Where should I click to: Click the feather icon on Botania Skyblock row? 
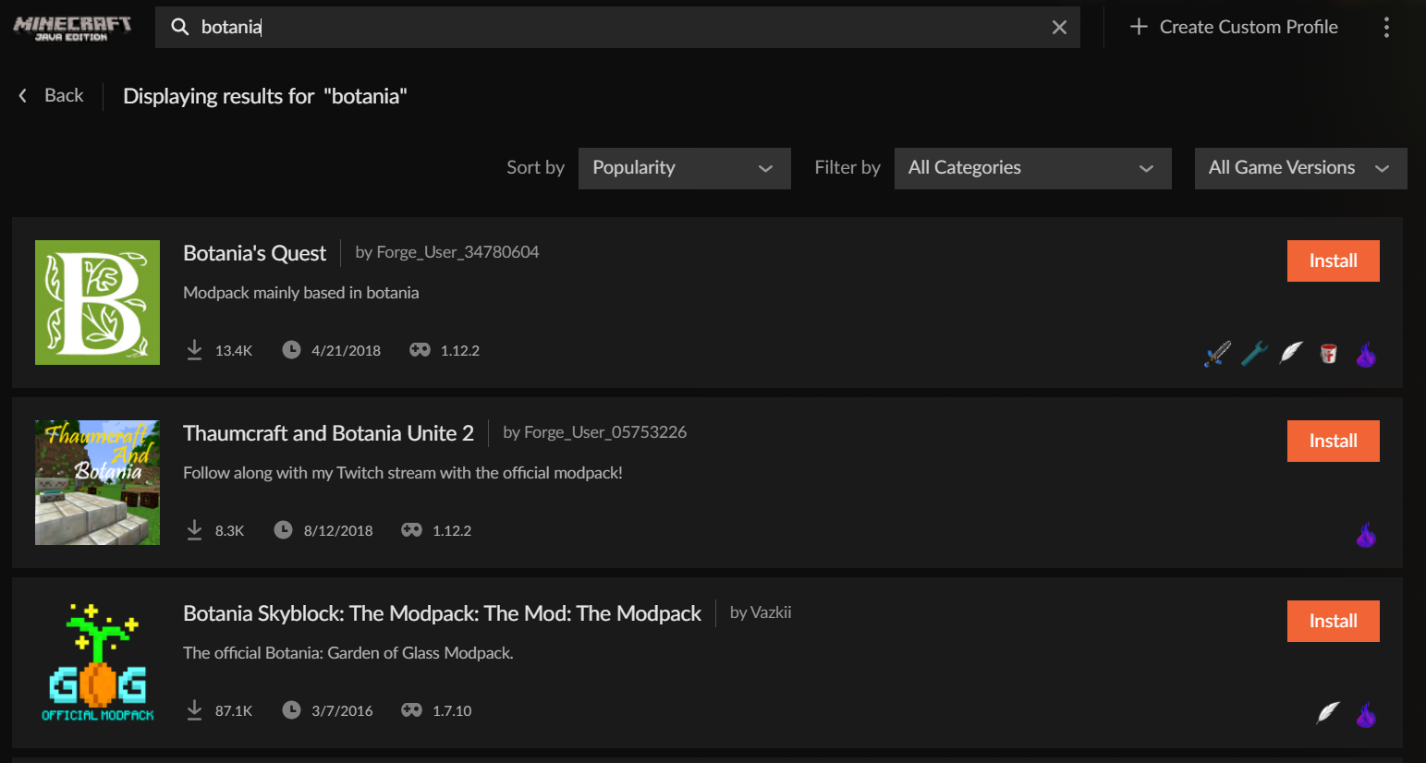point(1328,712)
